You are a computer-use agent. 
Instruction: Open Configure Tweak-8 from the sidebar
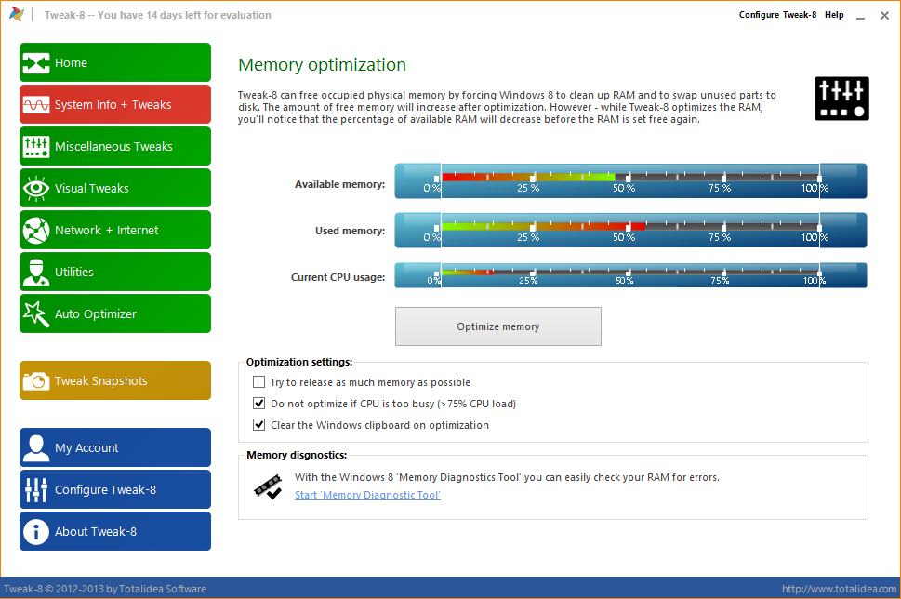point(115,490)
